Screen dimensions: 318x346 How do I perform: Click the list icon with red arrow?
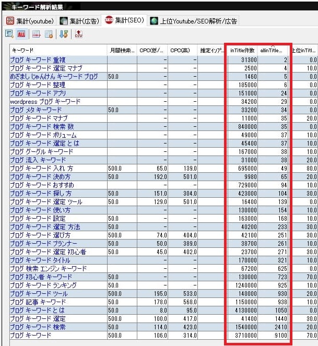tap(37, 34)
